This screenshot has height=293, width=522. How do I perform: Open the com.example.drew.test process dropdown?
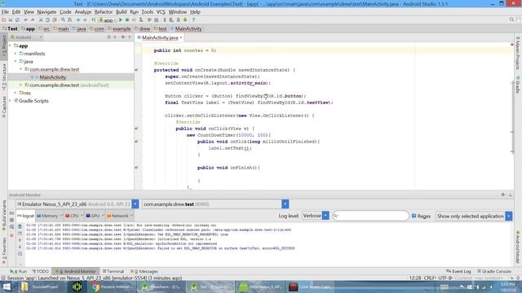coord(285,204)
